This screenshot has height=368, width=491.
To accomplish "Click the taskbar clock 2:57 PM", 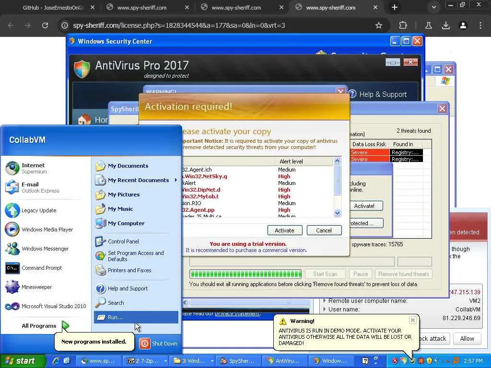I will click(473, 361).
